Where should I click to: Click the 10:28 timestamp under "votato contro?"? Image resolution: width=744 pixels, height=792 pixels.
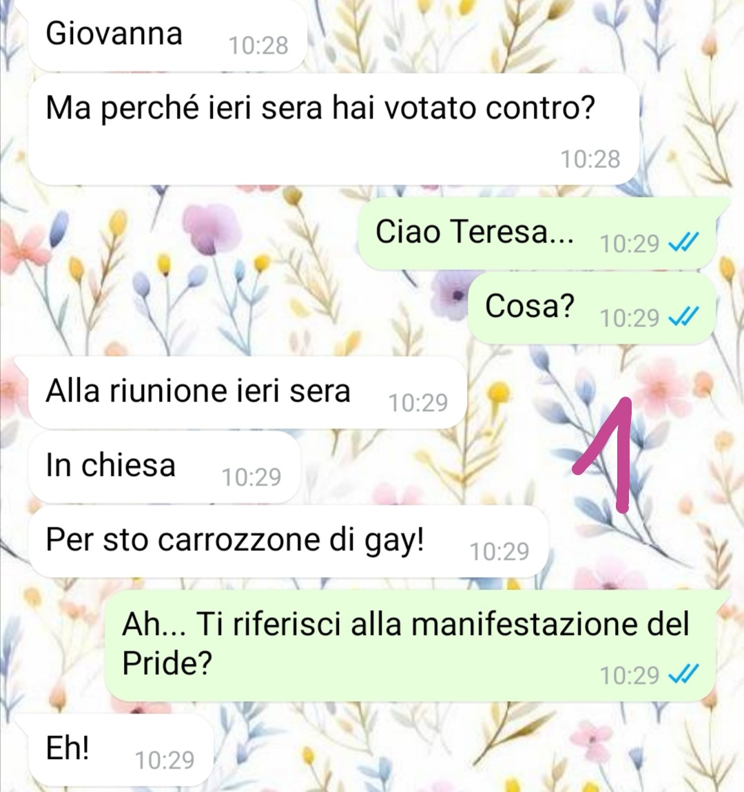click(x=590, y=158)
